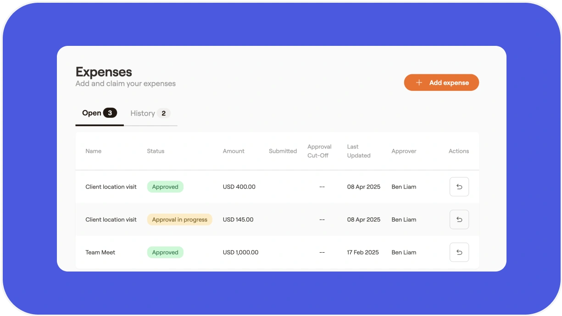
Task: Click the Status column header
Action: [156, 151]
